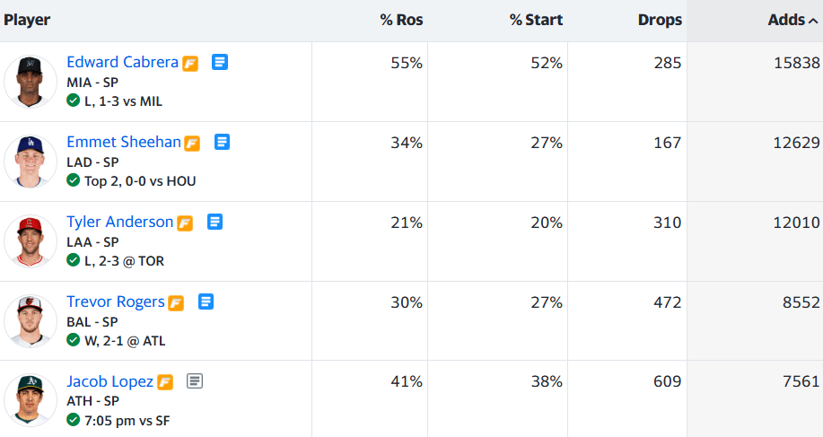Click green check beside Tyler Anderson's game result
The width and height of the screenshot is (823, 437).
(74, 259)
